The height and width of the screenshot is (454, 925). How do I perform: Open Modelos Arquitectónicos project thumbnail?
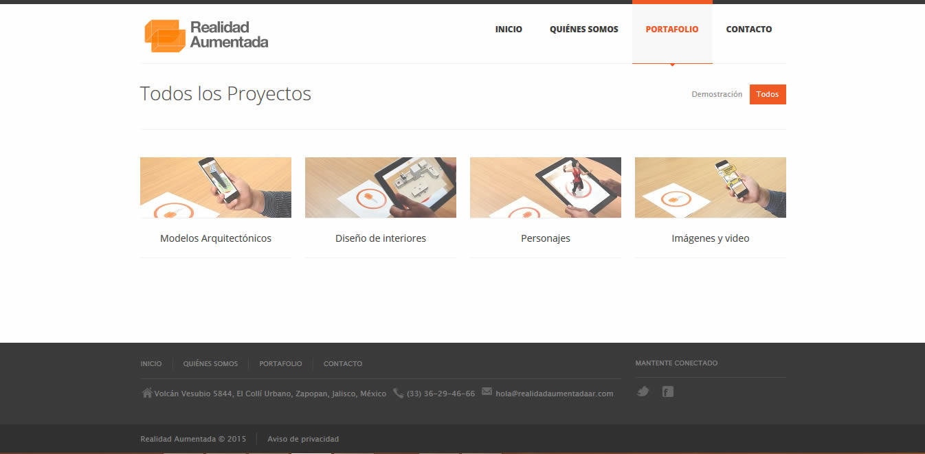tap(216, 188)
